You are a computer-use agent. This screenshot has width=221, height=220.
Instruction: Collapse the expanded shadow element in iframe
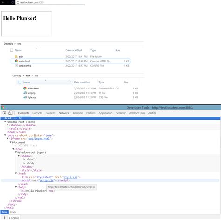click(x=19, y=156)
